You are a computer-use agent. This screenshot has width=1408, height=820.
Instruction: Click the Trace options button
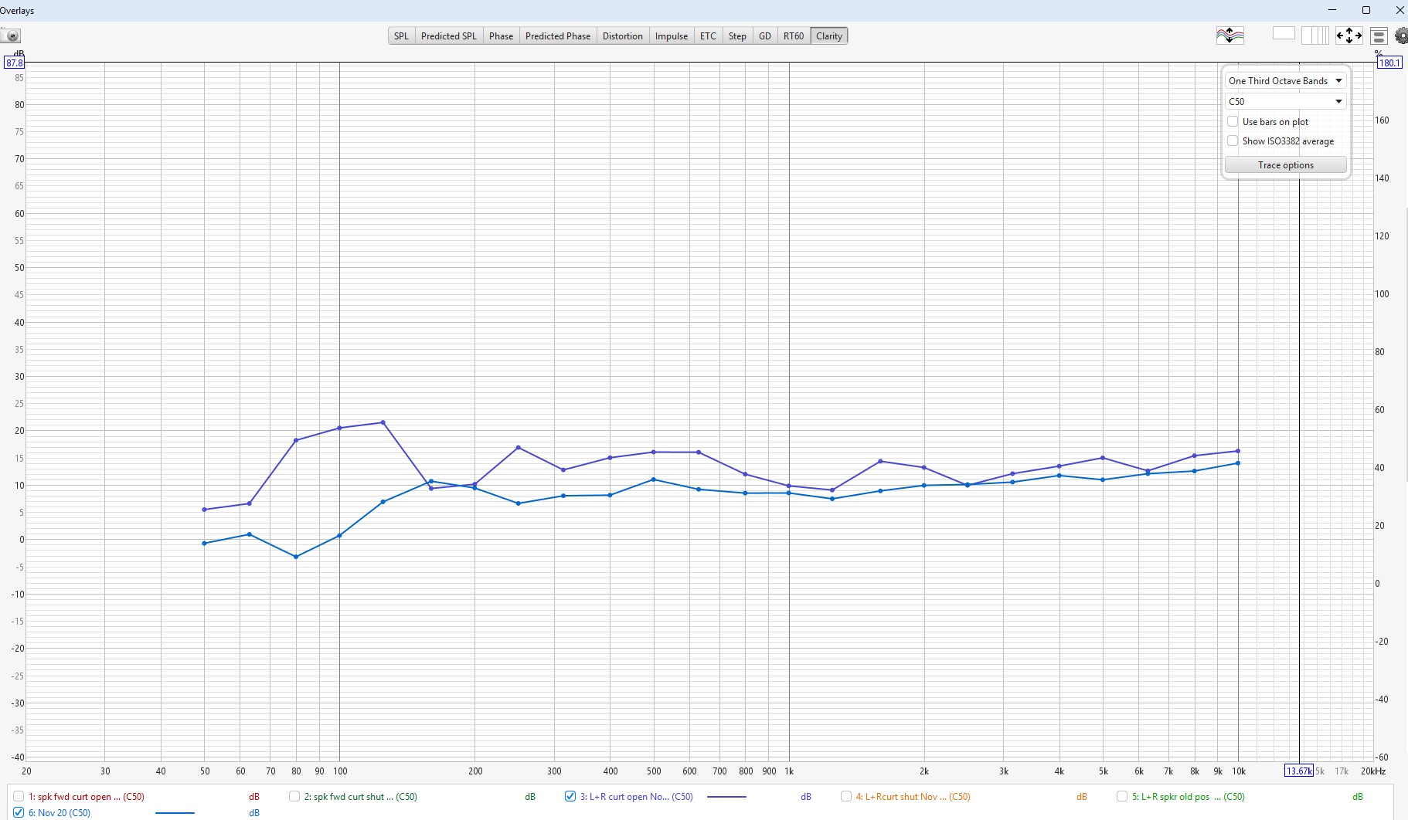point(1285,165)
